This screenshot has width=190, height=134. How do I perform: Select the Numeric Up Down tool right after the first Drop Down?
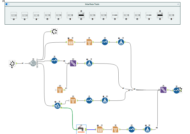coord(92,15)
